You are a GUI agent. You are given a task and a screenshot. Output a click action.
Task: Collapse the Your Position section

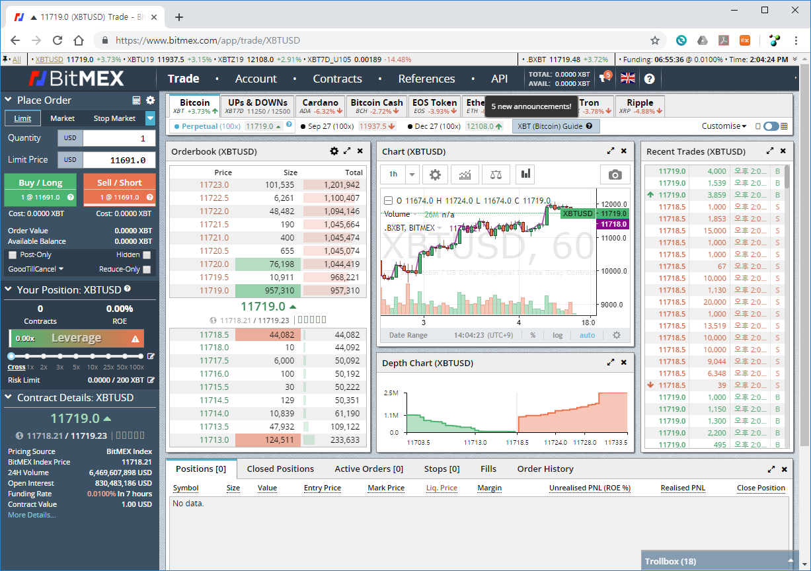point(9,289)
